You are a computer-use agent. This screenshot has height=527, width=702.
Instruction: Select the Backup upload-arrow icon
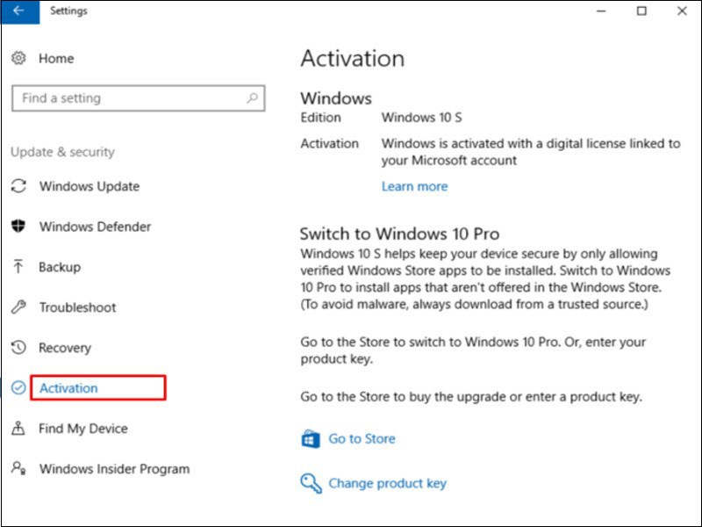18,267
